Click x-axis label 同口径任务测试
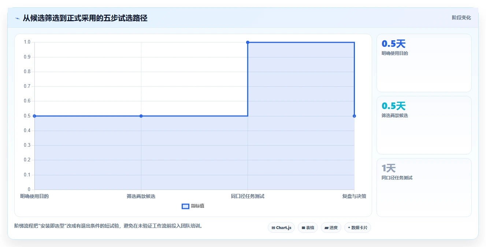The image size is (486, 247). (x=248, y=196)
